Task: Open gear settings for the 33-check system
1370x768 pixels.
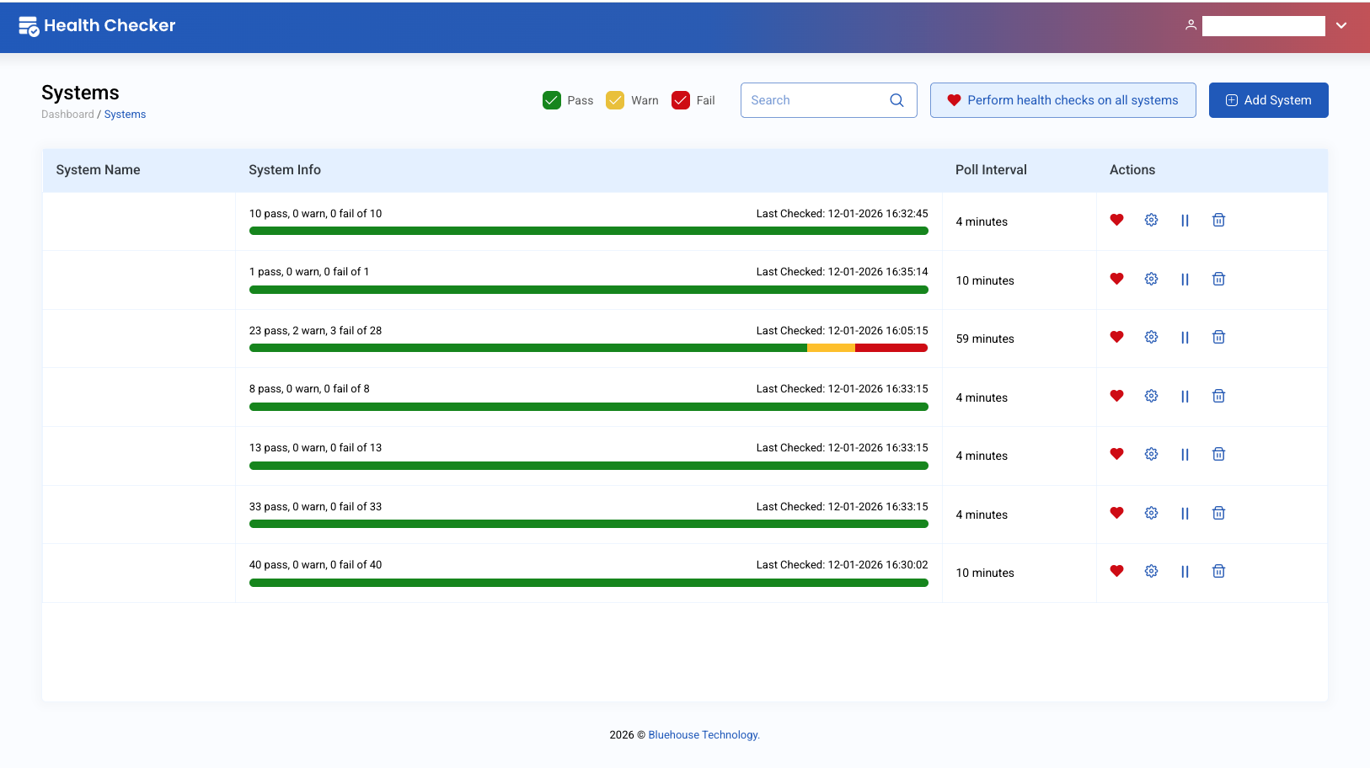Action: click(1151, 512)
